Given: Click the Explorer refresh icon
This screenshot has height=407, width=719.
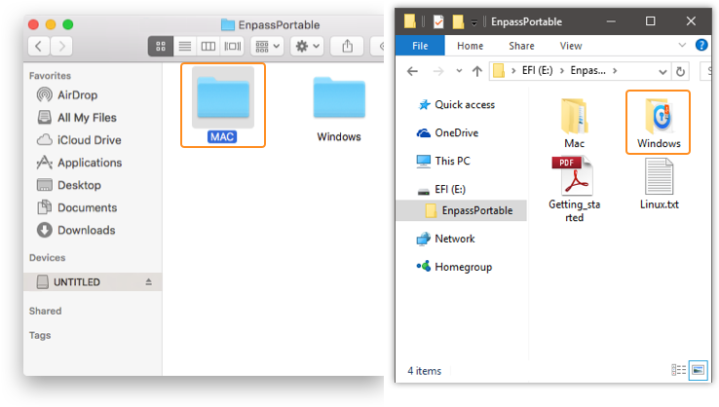Looking at the screenshot, I should coord(681,71).
